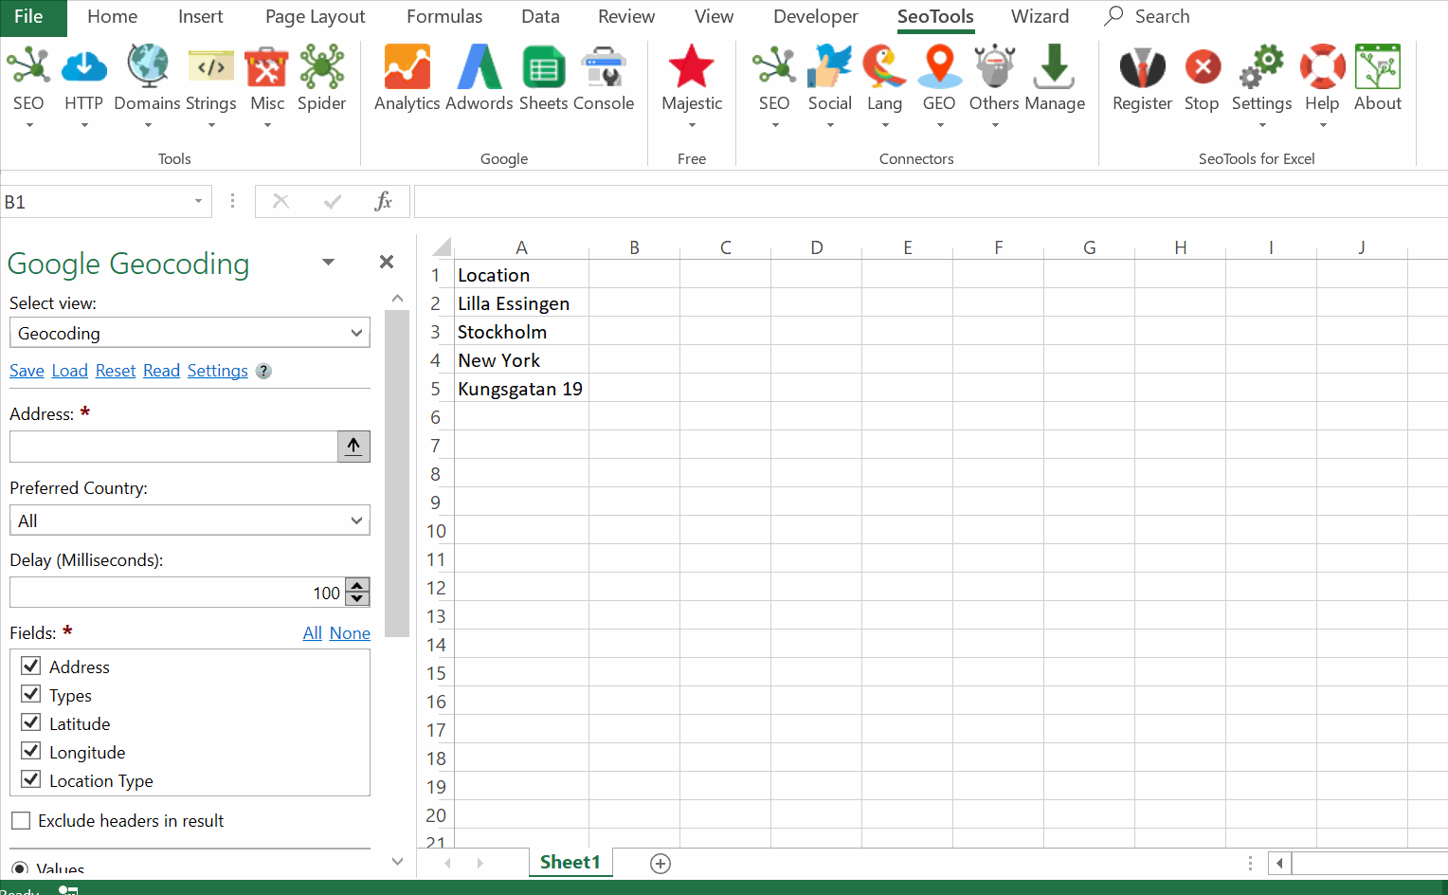
Task: Open the Strings tool
Action: [210, 85]
